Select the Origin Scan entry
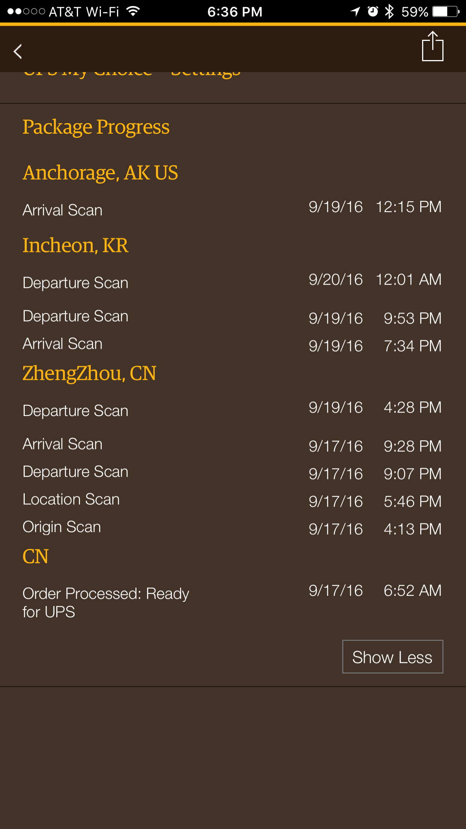The height and width of the screenshot is (829, 466). pos(233,527)
